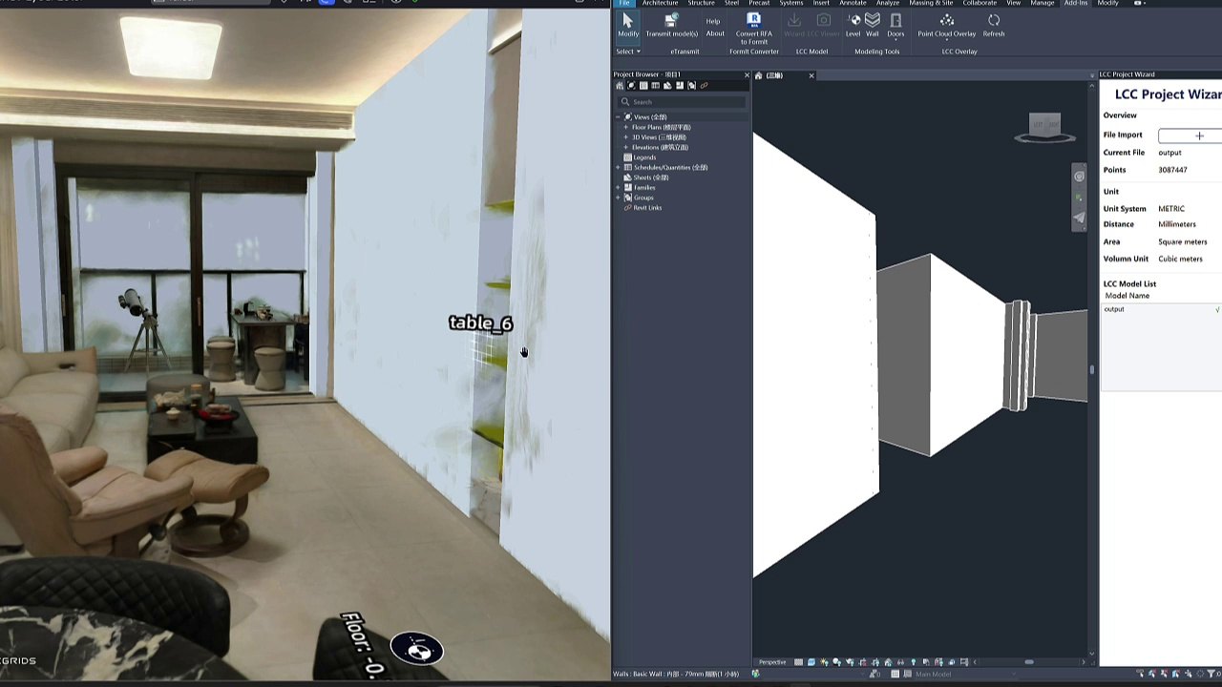Click the ViewCube in the 3D view
The height and width of the screenshot is (687, 1222).
tap(1045, 126)
